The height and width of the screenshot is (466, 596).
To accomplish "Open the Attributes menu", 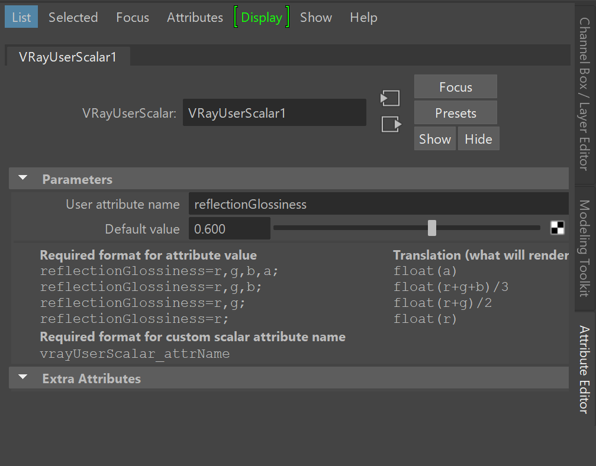I will coord(195,17).
